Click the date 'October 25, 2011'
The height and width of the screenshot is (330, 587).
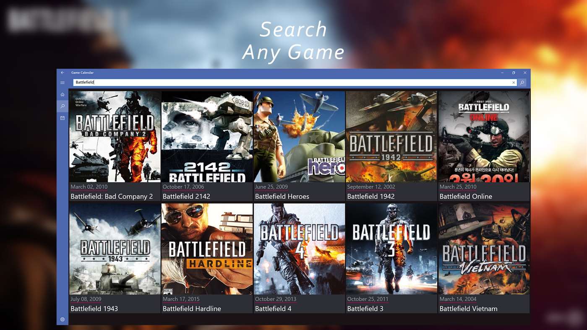(368, 299)
